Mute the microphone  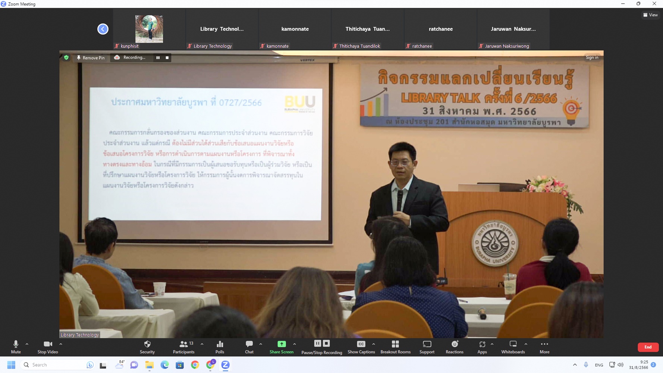coord(16,347)
